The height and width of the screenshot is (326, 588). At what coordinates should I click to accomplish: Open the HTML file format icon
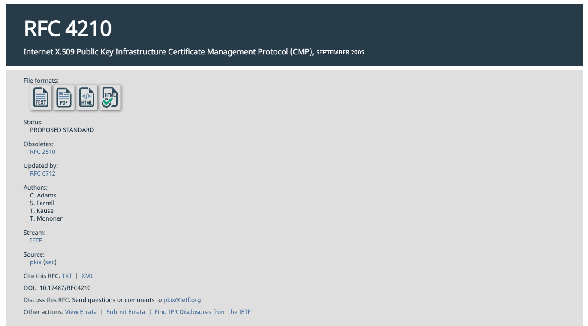[87, 97]
